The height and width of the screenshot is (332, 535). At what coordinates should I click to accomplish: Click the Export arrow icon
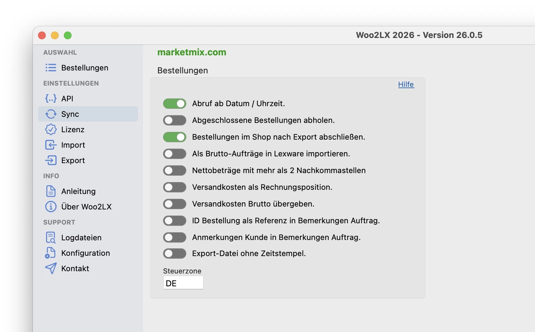click(51, 160)
